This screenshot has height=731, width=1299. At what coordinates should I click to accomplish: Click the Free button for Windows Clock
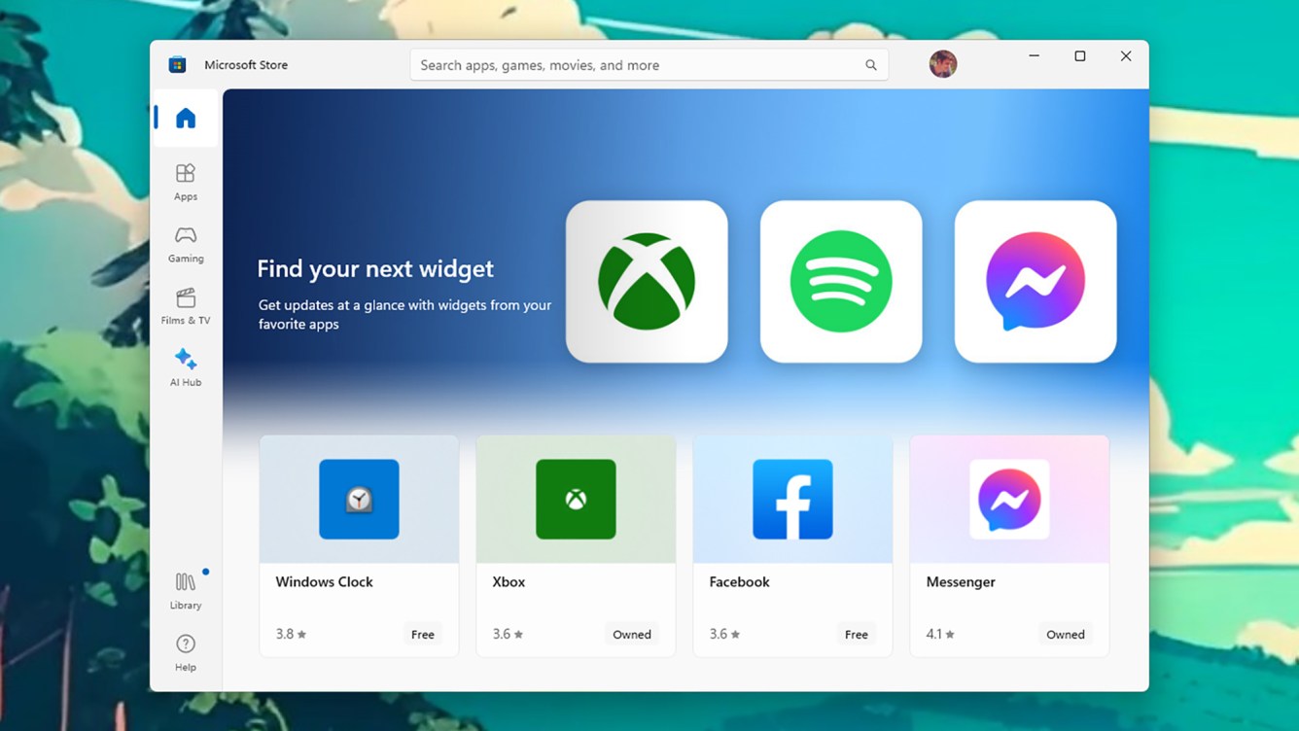[x=422, y=634]
